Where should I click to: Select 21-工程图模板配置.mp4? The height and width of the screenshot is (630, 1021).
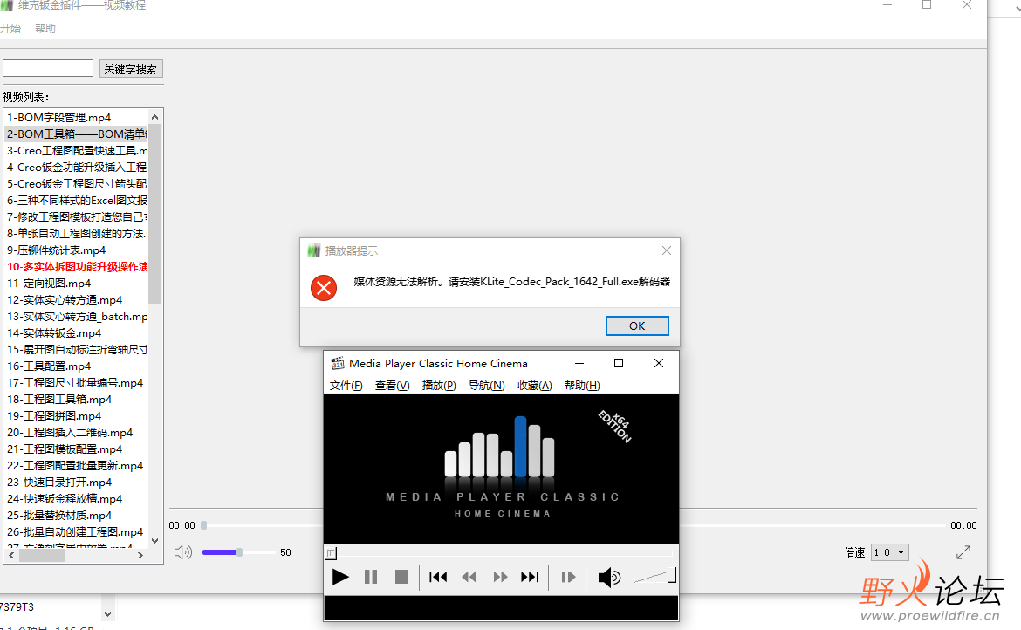click(x=76, y=449)
